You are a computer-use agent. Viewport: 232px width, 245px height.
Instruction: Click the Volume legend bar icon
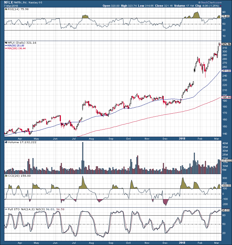[6, 142]
